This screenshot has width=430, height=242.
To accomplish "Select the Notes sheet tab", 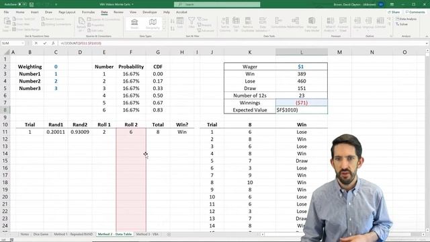I will pyautogui.click(x=25, y=235).
